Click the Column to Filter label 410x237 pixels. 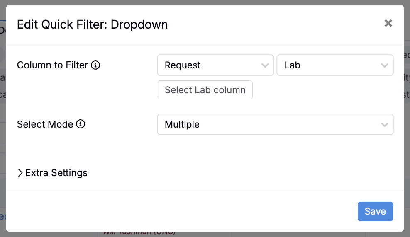pyautogui.click(x=52, y=65)
